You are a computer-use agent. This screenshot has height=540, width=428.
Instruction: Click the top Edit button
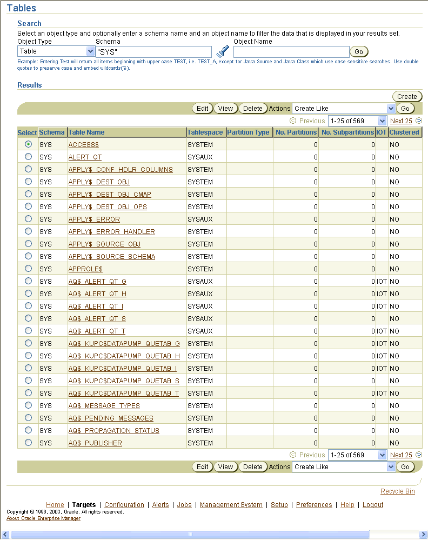click(x=203, y=109)
